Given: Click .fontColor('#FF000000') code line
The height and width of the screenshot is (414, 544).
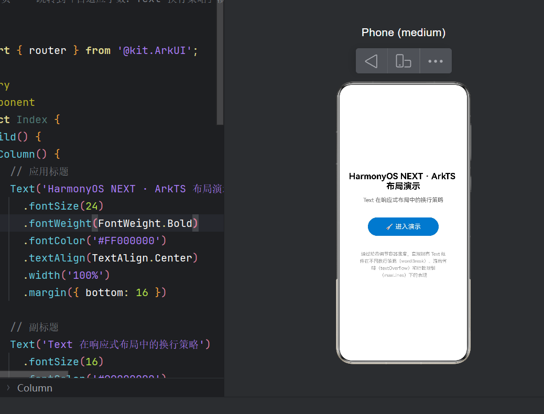Looking at the screenshot, I should click(x=95, y=241).
